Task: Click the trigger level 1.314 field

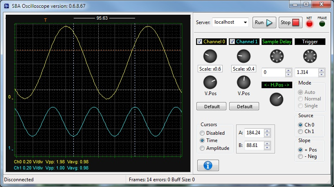Action: (x=307, y=72)
